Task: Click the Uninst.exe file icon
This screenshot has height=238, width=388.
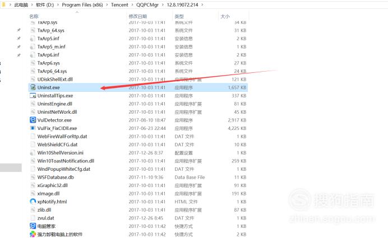Action: tap(33, 87)
